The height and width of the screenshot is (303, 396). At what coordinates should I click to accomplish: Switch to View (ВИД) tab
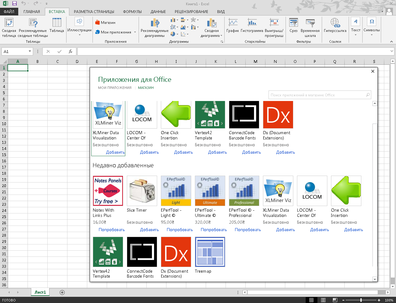point(221,12)
